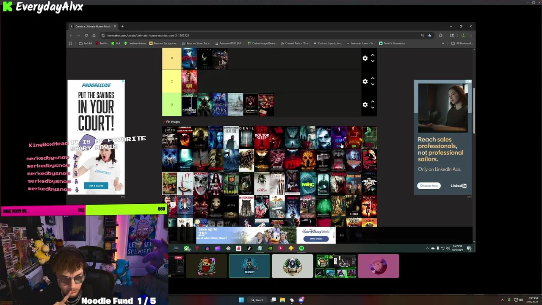Screen dimensions: 542x305
Task: Open the All Bookmarks folder
Action: 462,43
